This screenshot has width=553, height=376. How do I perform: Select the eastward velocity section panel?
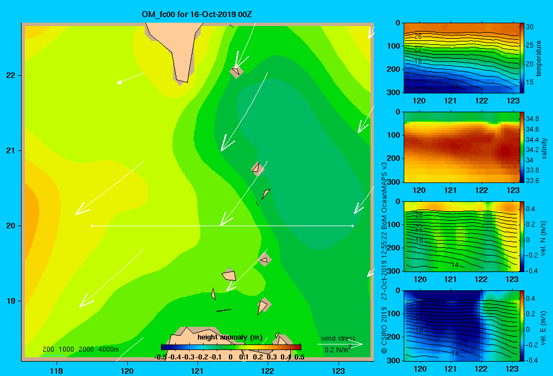[x=462, y=326]
